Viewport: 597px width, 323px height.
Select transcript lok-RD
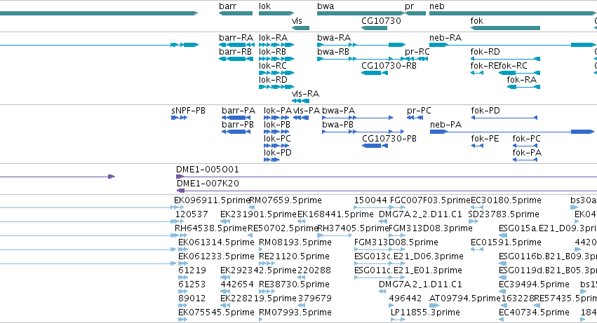pyautogui.click(x=273, y=80)
